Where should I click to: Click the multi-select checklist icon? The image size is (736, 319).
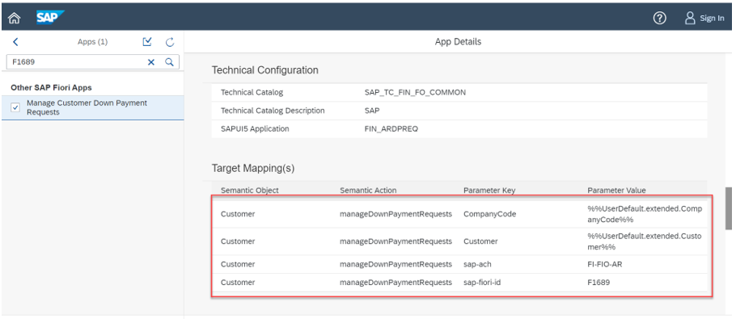pos(147,42)
